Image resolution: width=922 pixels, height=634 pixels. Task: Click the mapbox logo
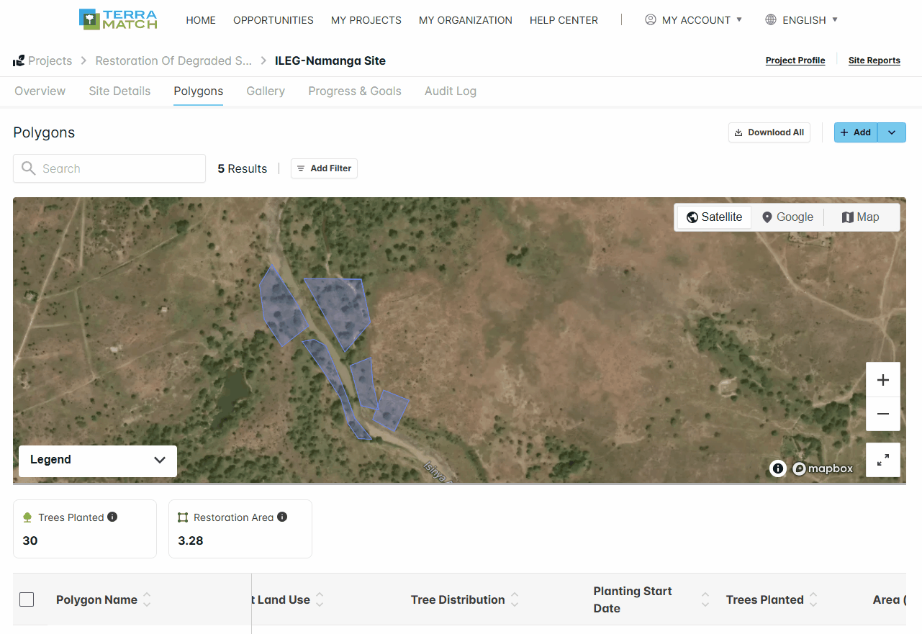823,468
